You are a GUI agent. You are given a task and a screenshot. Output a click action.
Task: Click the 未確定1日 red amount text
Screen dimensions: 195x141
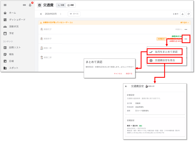click(176, 41)
